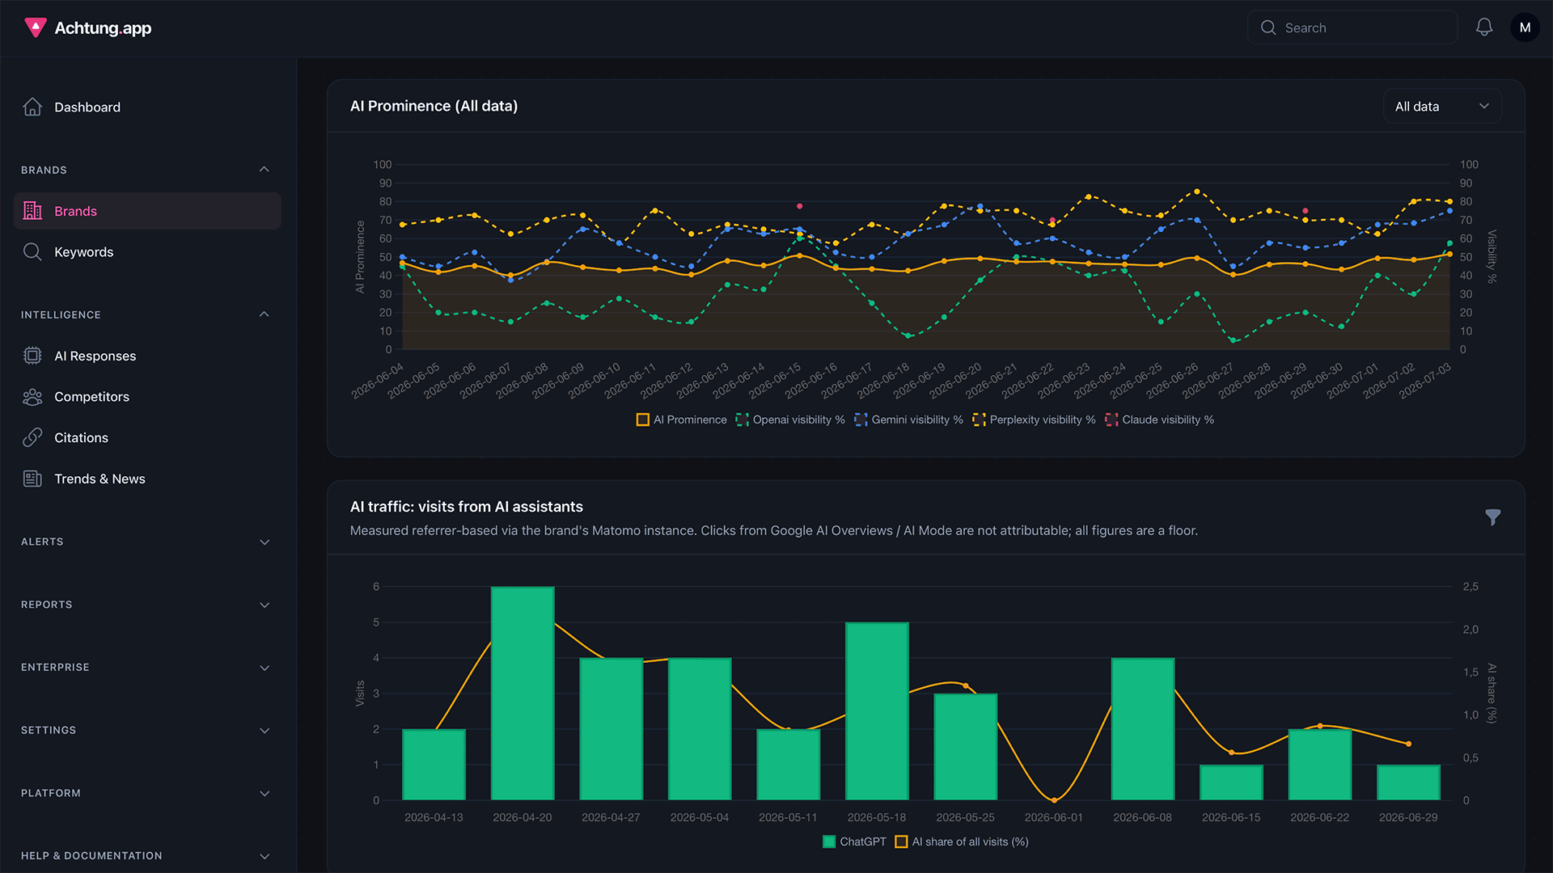Toggle Openai visibility % legend series
The image size is (1553, 873).
(790, 420)
